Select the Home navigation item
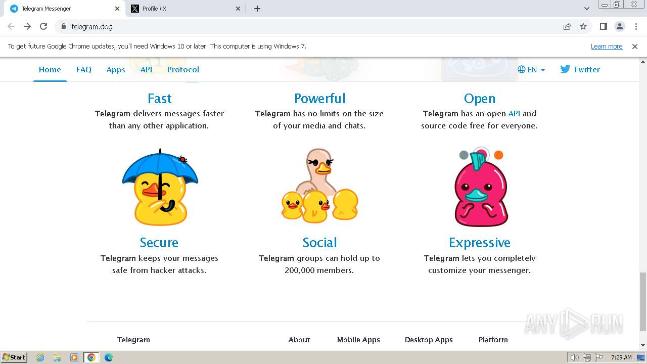 50,70
